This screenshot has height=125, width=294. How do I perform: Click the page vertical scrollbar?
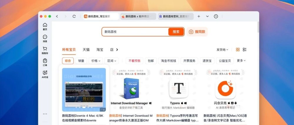click(258, 27)
